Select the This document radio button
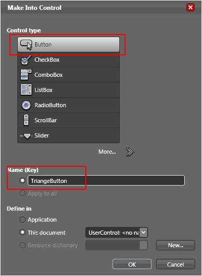This screenshot has width=202, height=276. 23,232
